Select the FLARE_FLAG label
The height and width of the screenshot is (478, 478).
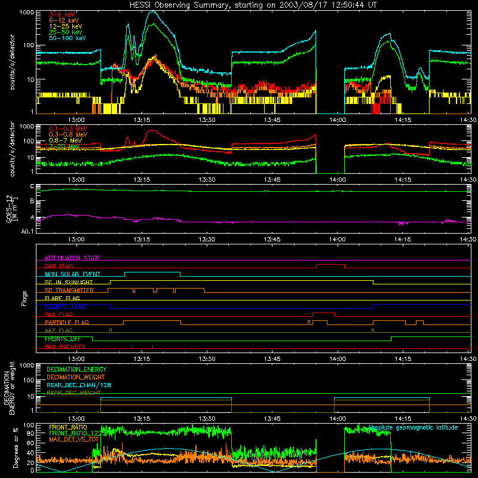tap(62, 298)
